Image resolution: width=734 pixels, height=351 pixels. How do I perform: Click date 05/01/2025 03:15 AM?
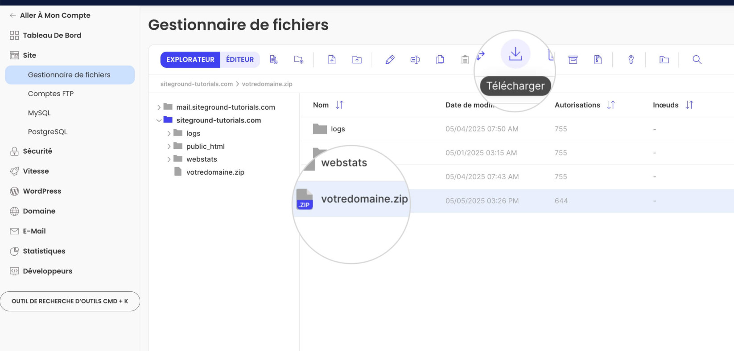point(481,153)
